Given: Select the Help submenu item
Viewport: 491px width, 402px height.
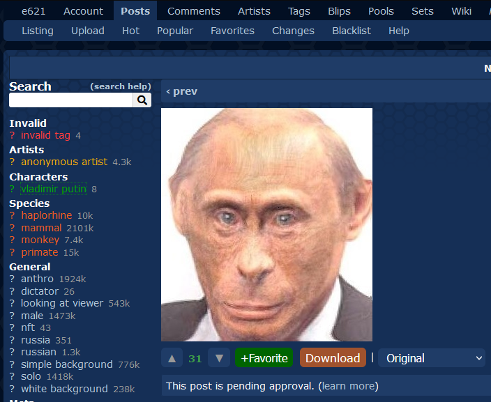Looking at the screenshot, I should click(x=399, y=31).
